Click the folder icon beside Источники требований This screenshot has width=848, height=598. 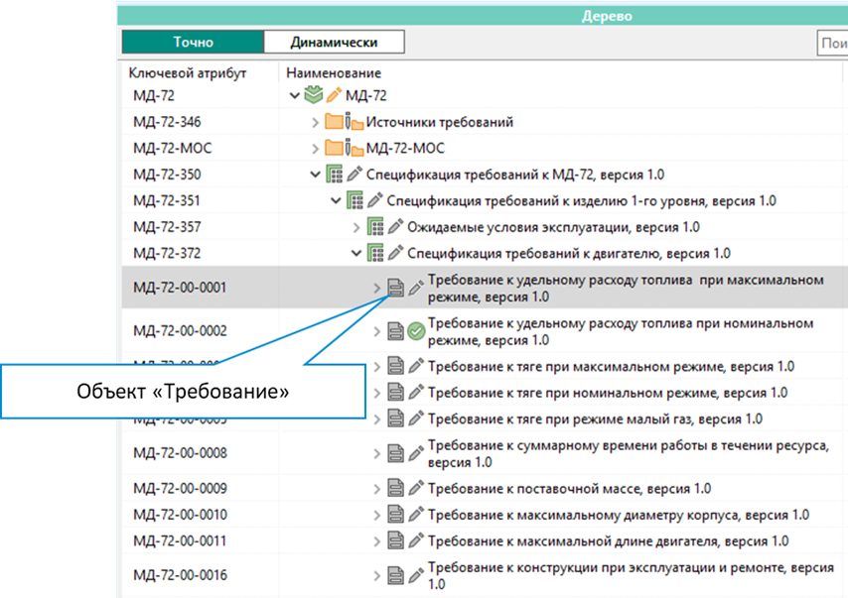[334, 122]
